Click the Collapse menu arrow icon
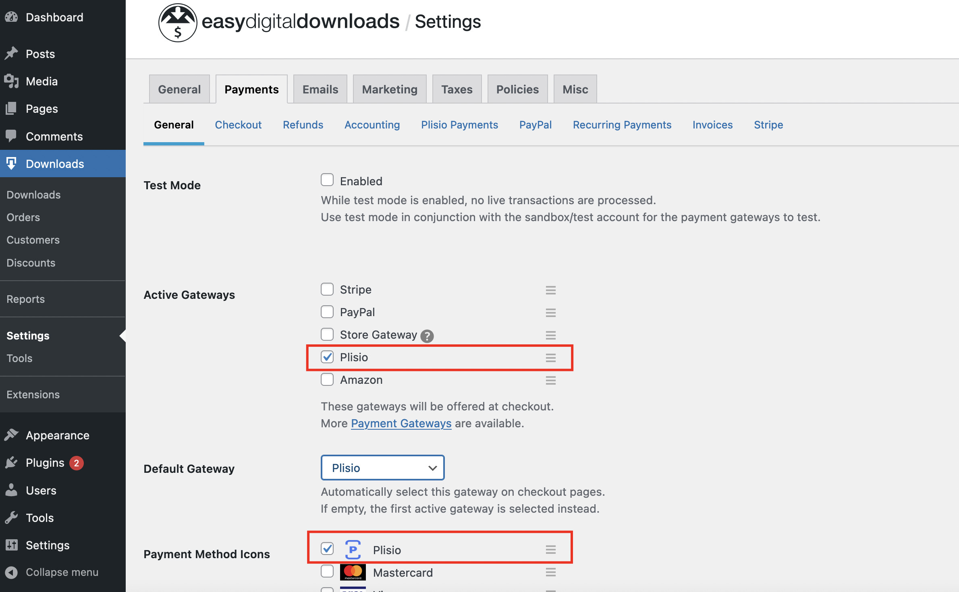The image size is (959, 592). [11, 572]
